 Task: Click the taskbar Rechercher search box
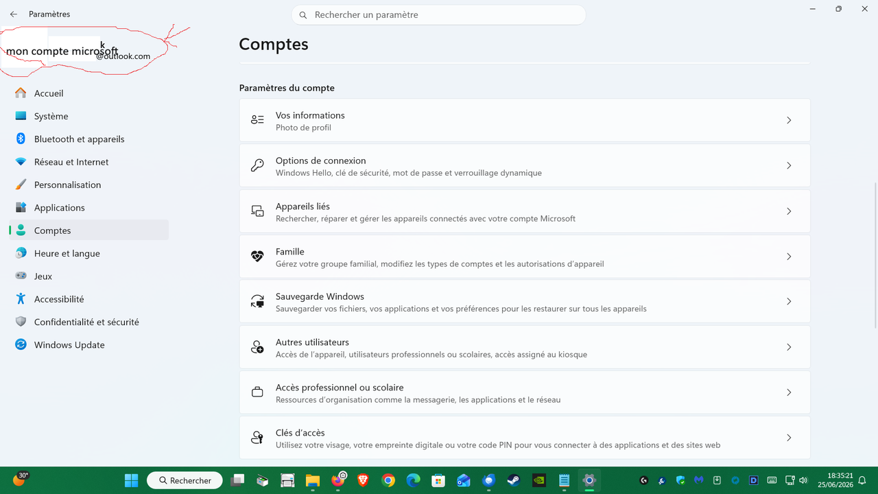click(184, 480)
